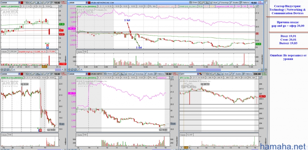This screenshot has height=150, width=308.
Task: Click Share button in ARUN 5m chart
Action: [108, 74]
